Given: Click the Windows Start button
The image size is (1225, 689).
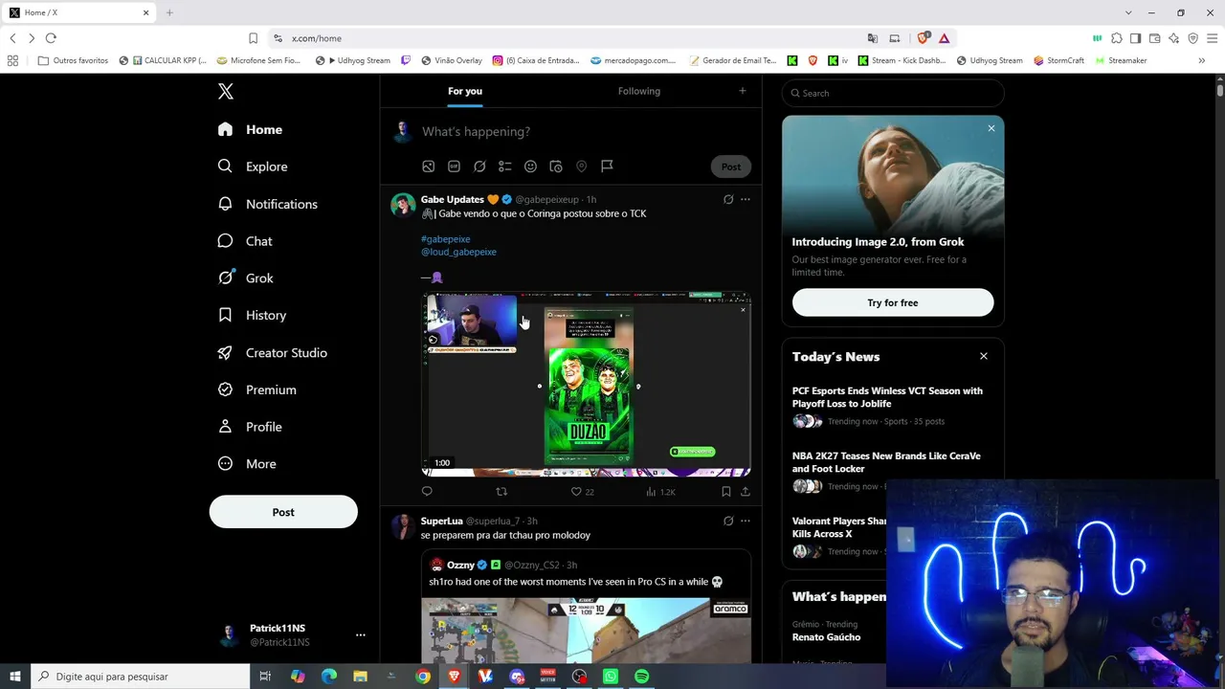Looking at the screenshot, I should pyautogui.click(x=15, y=677).
